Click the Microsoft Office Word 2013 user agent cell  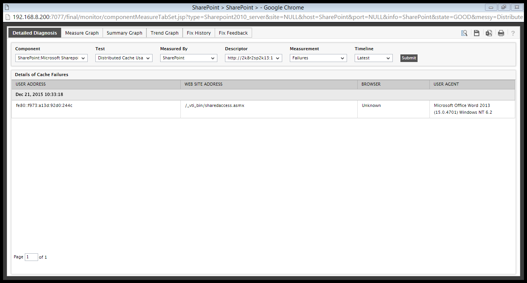[472, 109]
